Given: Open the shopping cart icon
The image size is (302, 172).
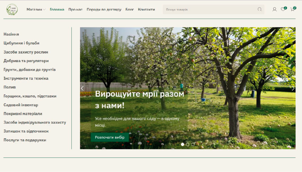Looking at the screenshot, I should (x=292, y=9).
